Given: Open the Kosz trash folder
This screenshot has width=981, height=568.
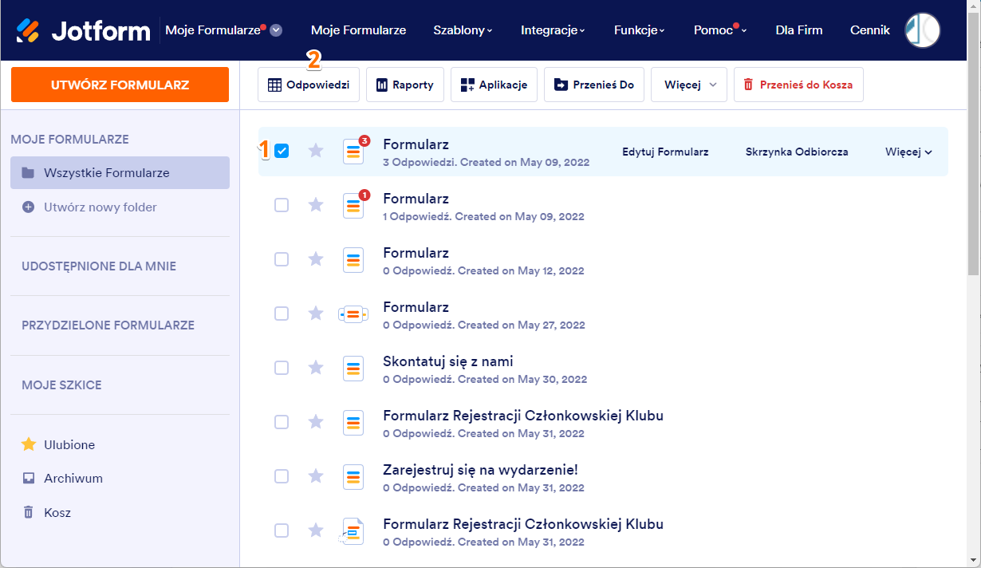Looking at the screenshot, I should coord(57,512).
